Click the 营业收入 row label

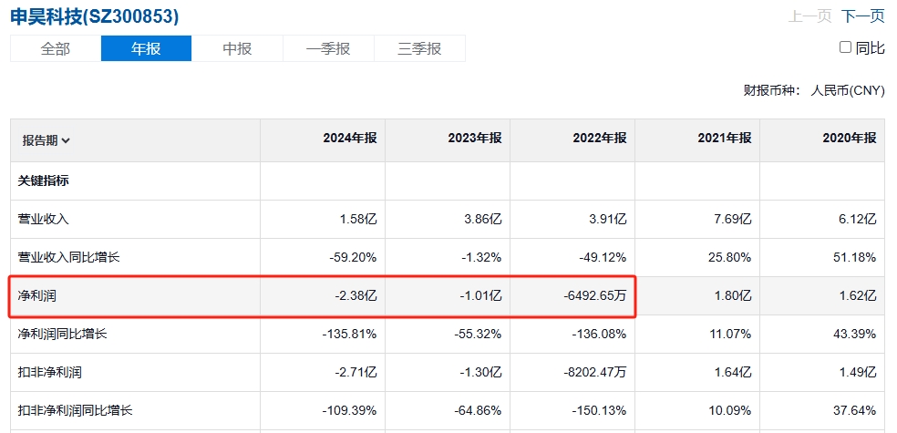tap(44, 219)
